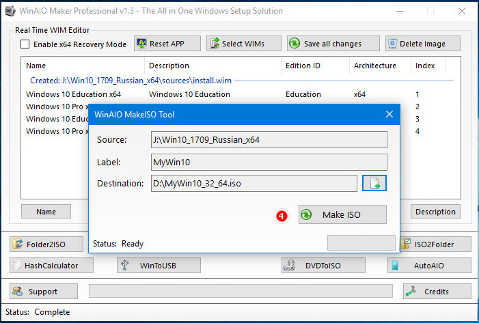Open the DVDToISO tool
Image resolution: width=479 pixels, height=323 pixels.
click(x=323, y=266)
